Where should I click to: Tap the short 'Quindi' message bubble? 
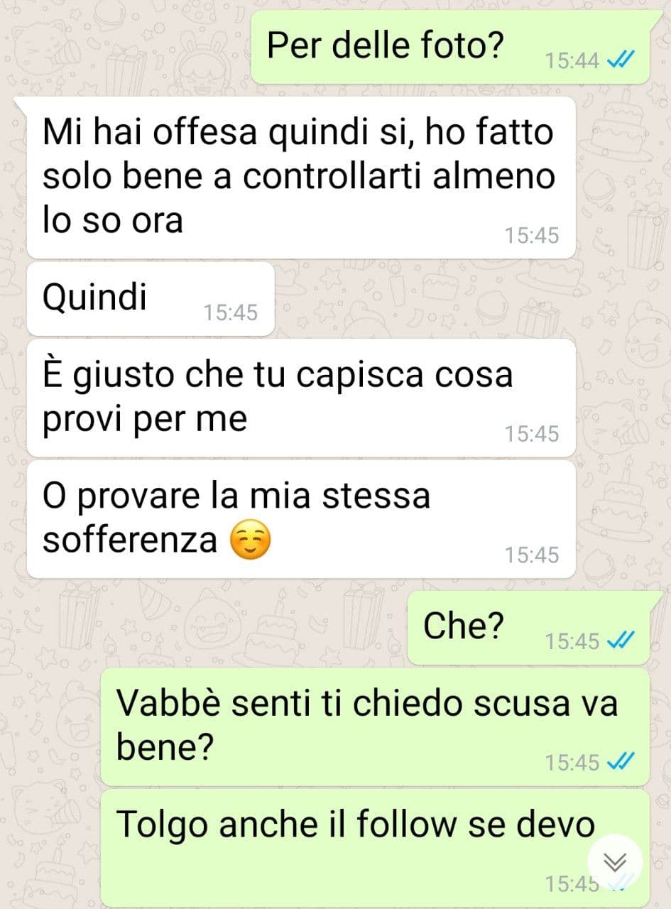(x=151, y=299)
